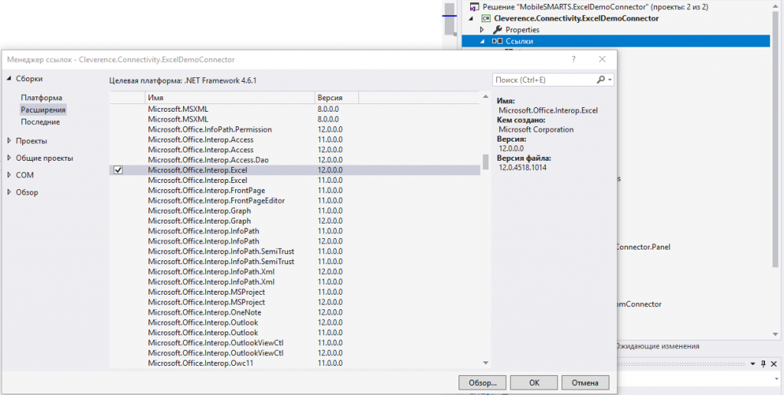Image resolution: width=784 pixels, height=395 pixels.
Task: Expand the COM category
Action: (9, 175)
